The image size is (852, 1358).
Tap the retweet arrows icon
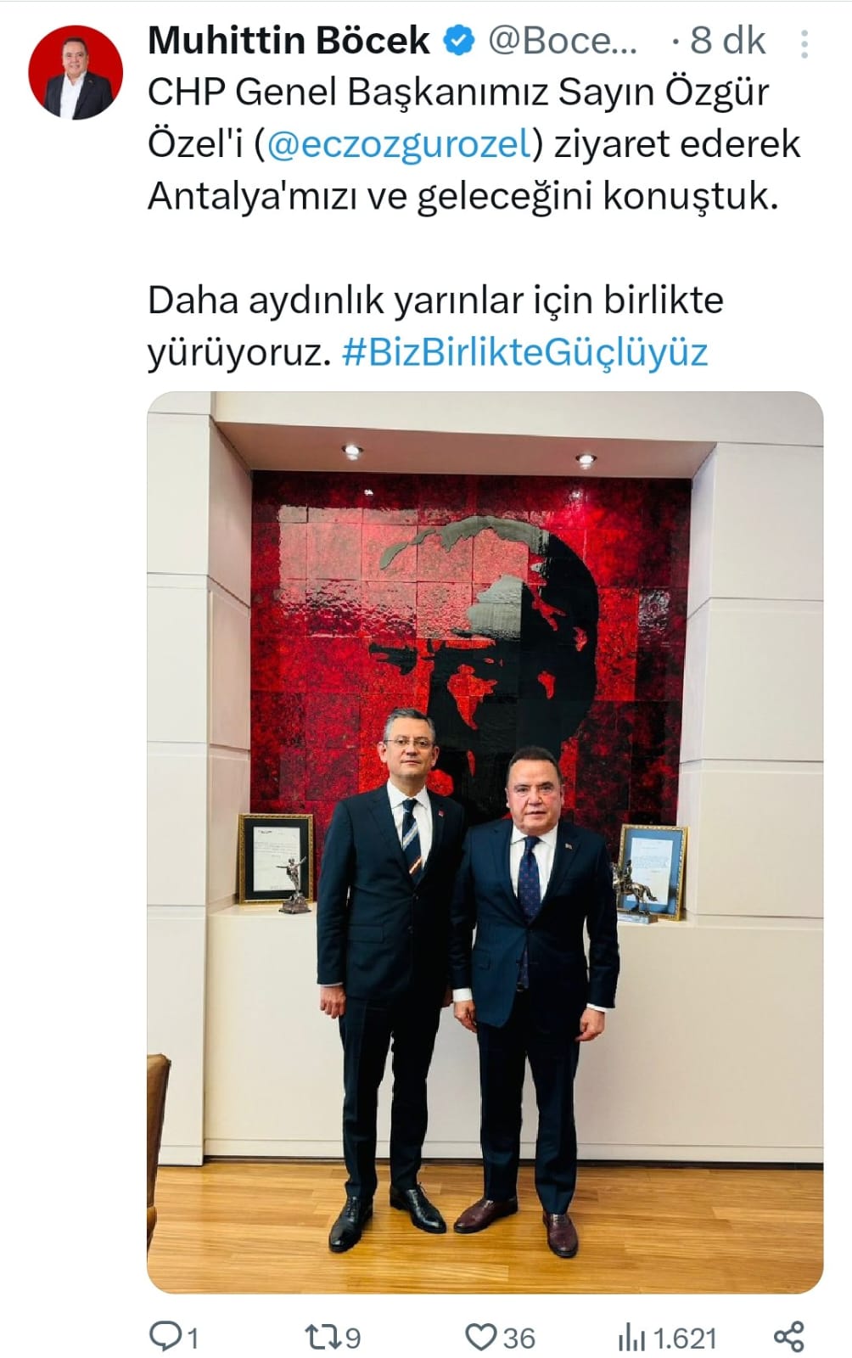tap(322, 1338)
